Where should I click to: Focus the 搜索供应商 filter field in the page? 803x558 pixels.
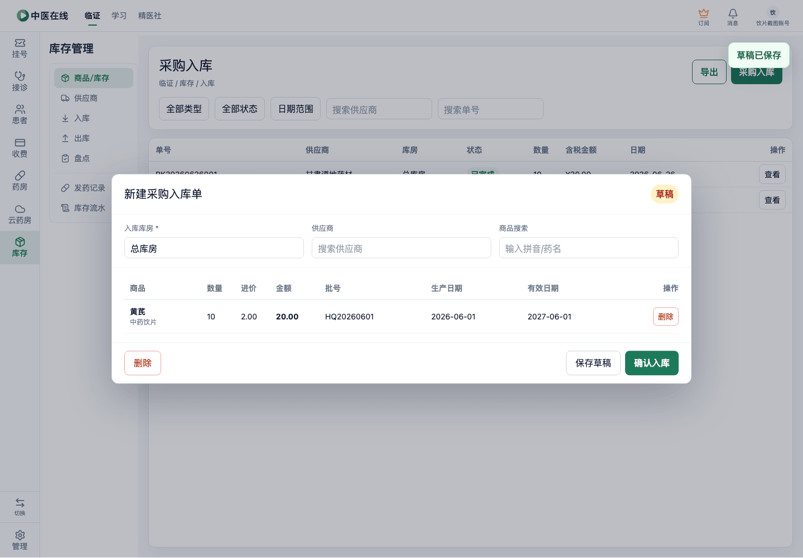[x=379, y=109]
